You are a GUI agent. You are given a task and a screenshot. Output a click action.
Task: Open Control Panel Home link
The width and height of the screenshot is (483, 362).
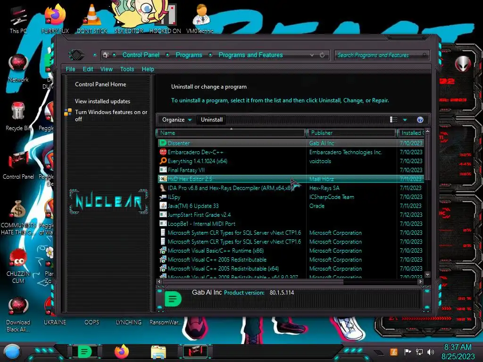(x=100, y=84)
